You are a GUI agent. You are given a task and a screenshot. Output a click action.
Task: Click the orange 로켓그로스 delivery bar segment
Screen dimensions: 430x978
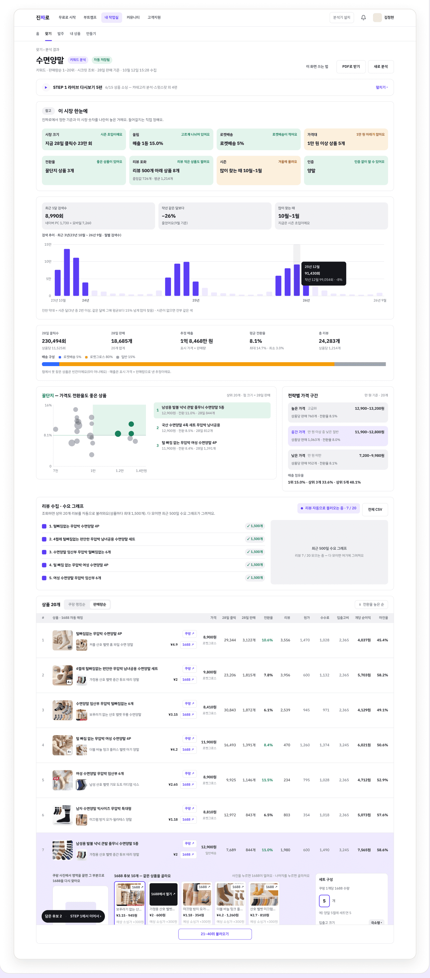(x=196, y=364)
